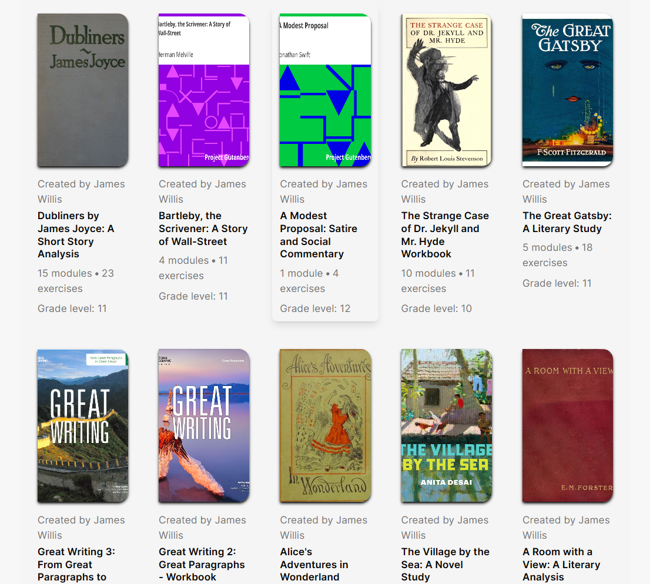The height and width of the screenshot is (584, 650).
Task: Open the purple Bartleby, the Scrivener cover
Action: pyautogui.click(x=204, y=90)
